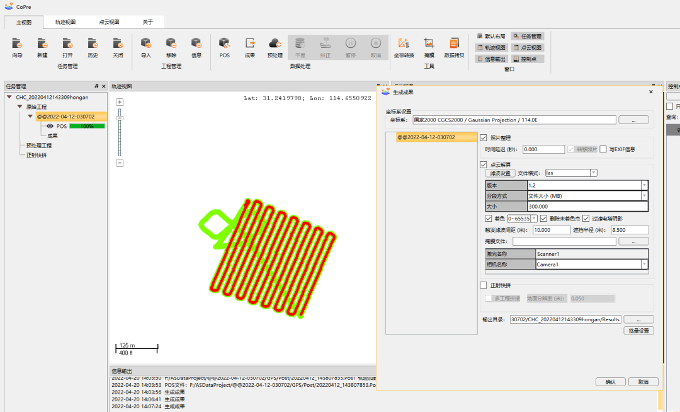
Task: Click the 批量设置 button
Action: pos(638,331)
